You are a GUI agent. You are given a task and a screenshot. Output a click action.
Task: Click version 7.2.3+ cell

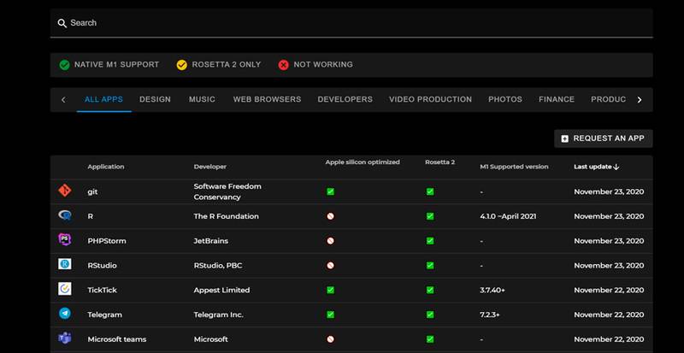coord(489,315)
